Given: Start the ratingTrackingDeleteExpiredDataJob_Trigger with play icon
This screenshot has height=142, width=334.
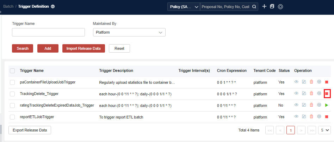Looking at the screenshot, I should pos(327,105).
